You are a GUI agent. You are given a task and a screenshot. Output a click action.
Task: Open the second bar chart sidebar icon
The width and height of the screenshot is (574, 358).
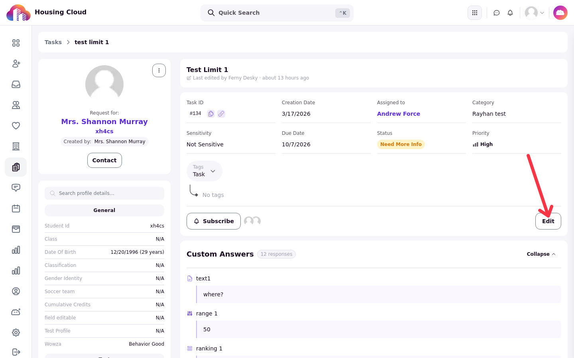[16, 270]
